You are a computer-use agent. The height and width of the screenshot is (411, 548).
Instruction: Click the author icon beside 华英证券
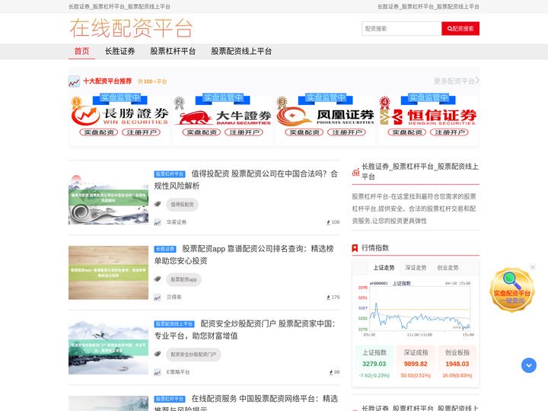pos(158,222)
